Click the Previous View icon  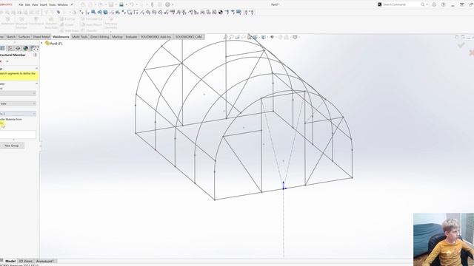[237, 37]
